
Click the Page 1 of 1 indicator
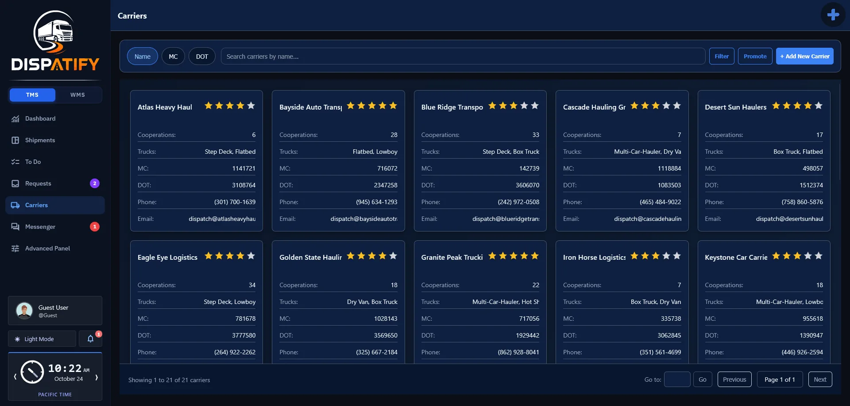pyautogui.click(x=780, y=379)
